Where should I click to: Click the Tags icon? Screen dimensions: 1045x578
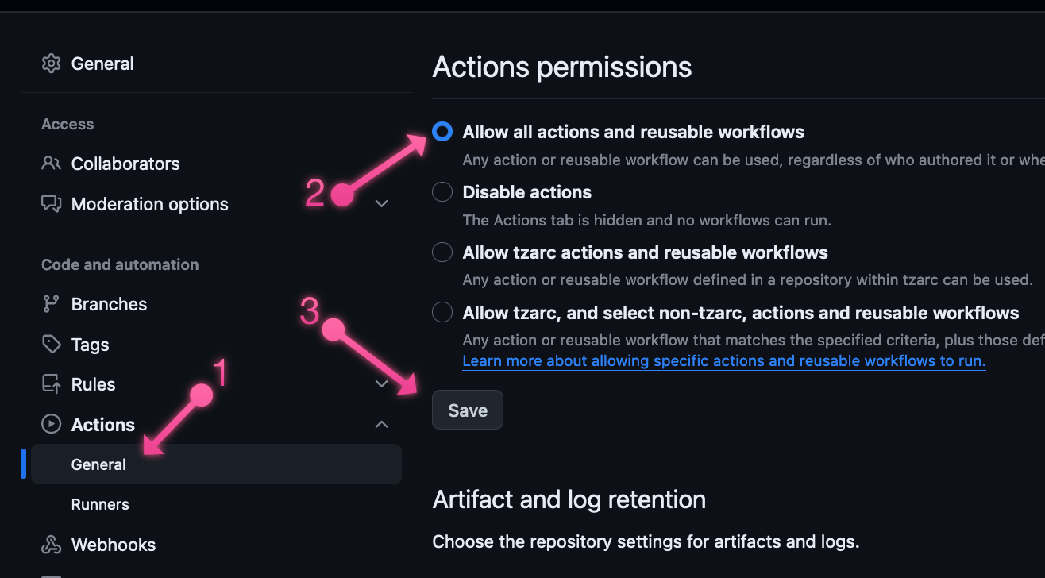51,344
